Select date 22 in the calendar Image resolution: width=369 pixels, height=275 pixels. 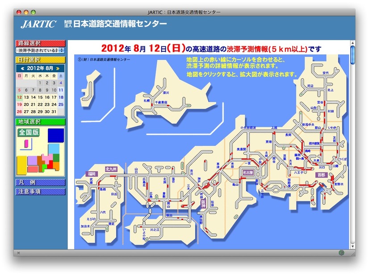coord(40,104)
